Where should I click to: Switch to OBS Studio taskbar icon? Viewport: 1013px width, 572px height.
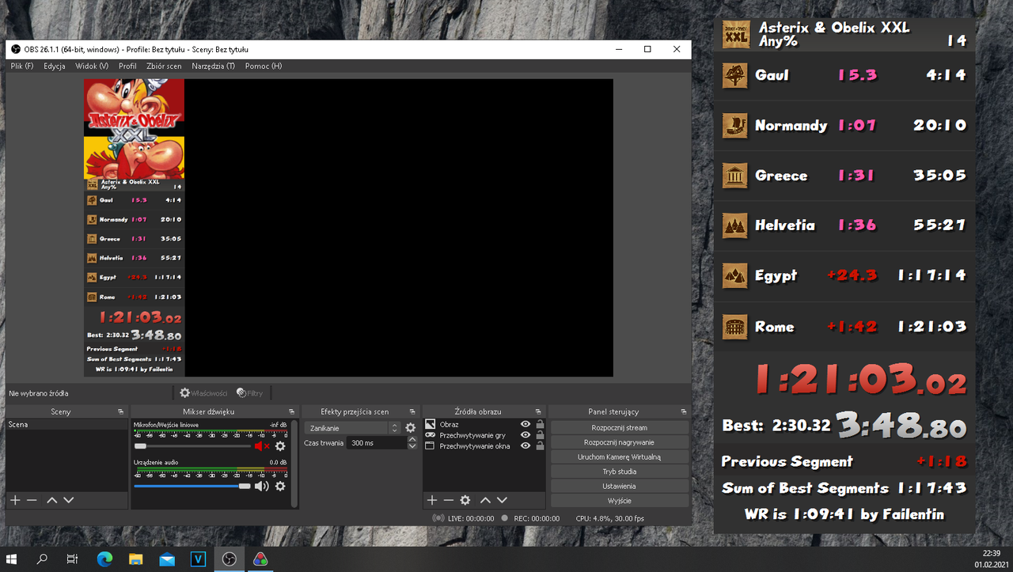click(x=229, y=559)
